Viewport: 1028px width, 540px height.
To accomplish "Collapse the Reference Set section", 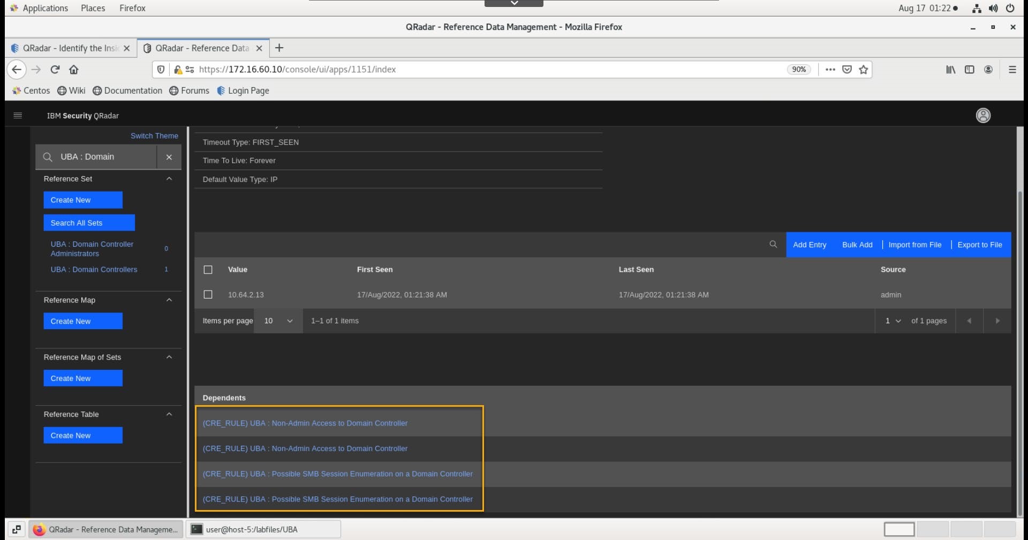I will coord(169,178).
